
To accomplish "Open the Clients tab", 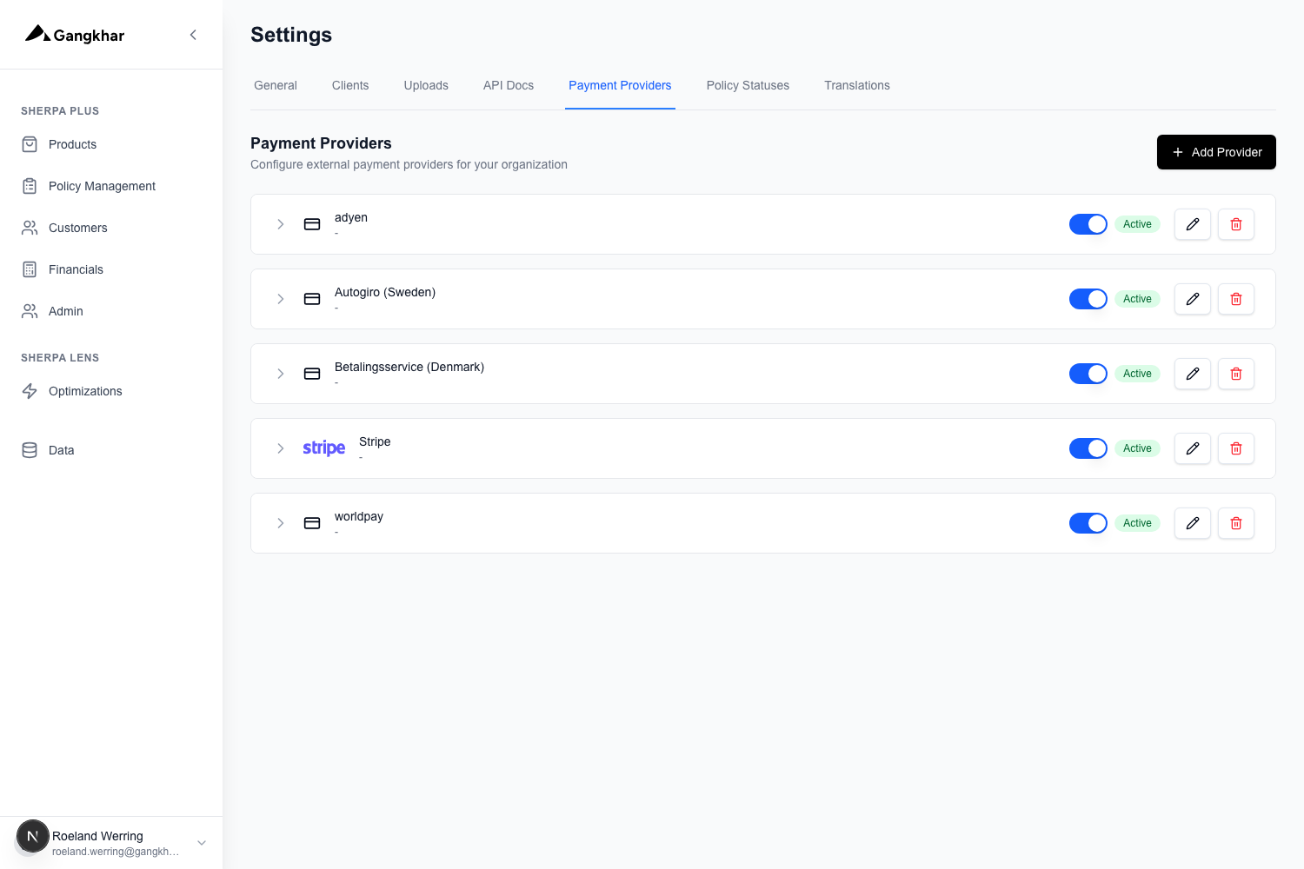I will click(350, 85).
